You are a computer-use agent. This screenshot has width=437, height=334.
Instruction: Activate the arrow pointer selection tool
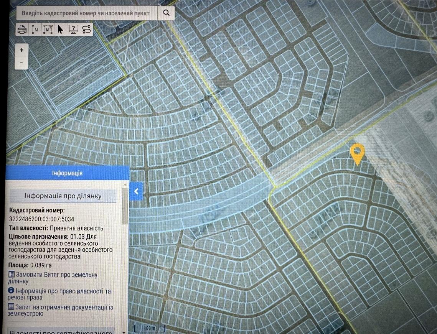click(60, 30)
